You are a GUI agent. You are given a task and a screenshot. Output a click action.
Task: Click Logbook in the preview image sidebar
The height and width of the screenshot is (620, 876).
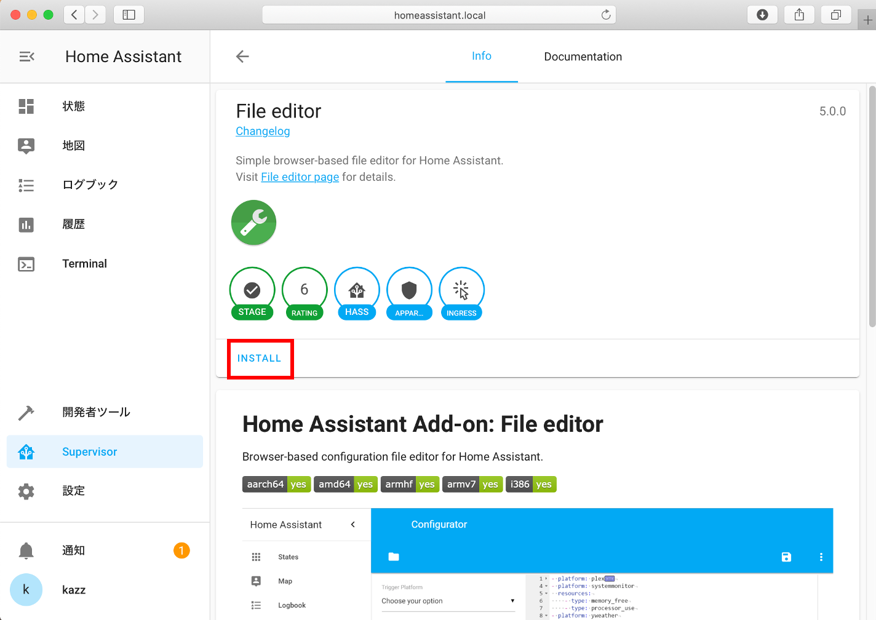[292, 605]
